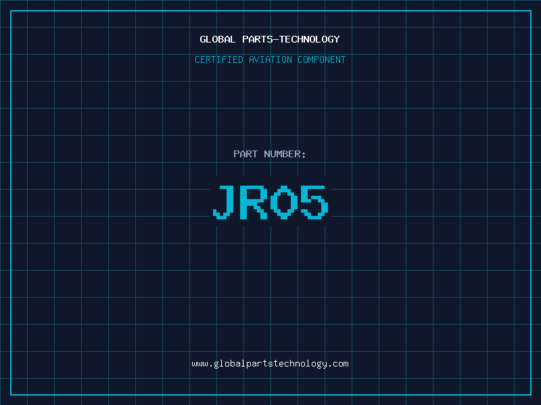Click the website link www.globalpartstechnology.com
This screenshot has height=405, width=541.
pos(270,364)
